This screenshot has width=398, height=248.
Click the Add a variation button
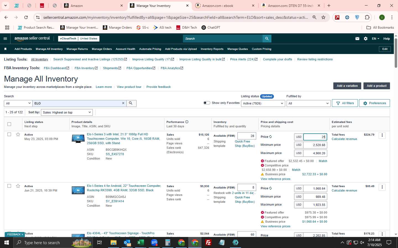tap(347, 86)
